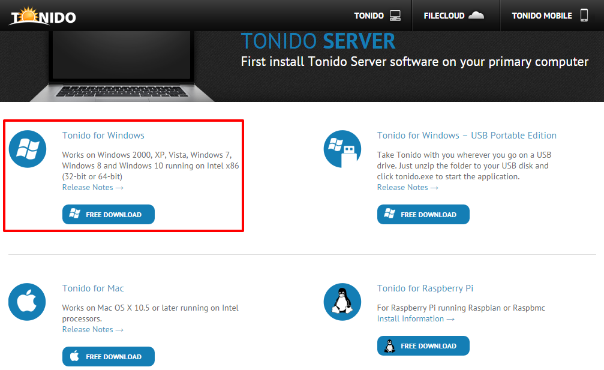The width and height of the screenshot is (604, 370).
Task: Click the round Windows logo icon
Action: coord(28,149)
